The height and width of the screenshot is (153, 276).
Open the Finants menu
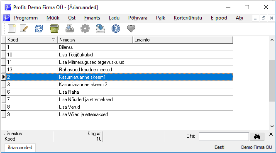point(92,18)
